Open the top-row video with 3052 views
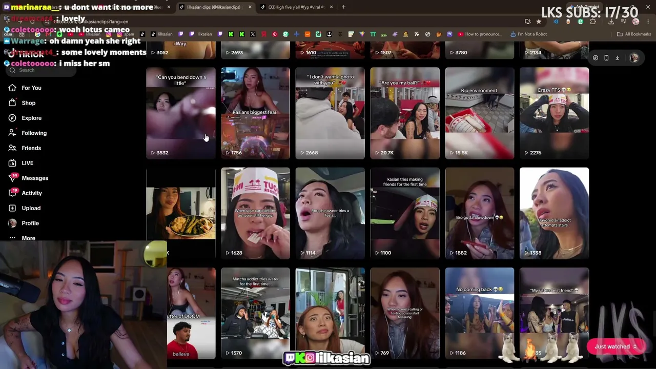The width and height of the screenshot is (656, 369). 181,50
